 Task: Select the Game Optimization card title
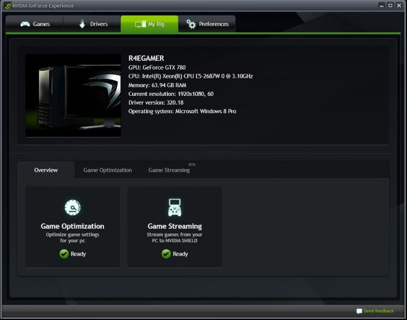point(73,226)
